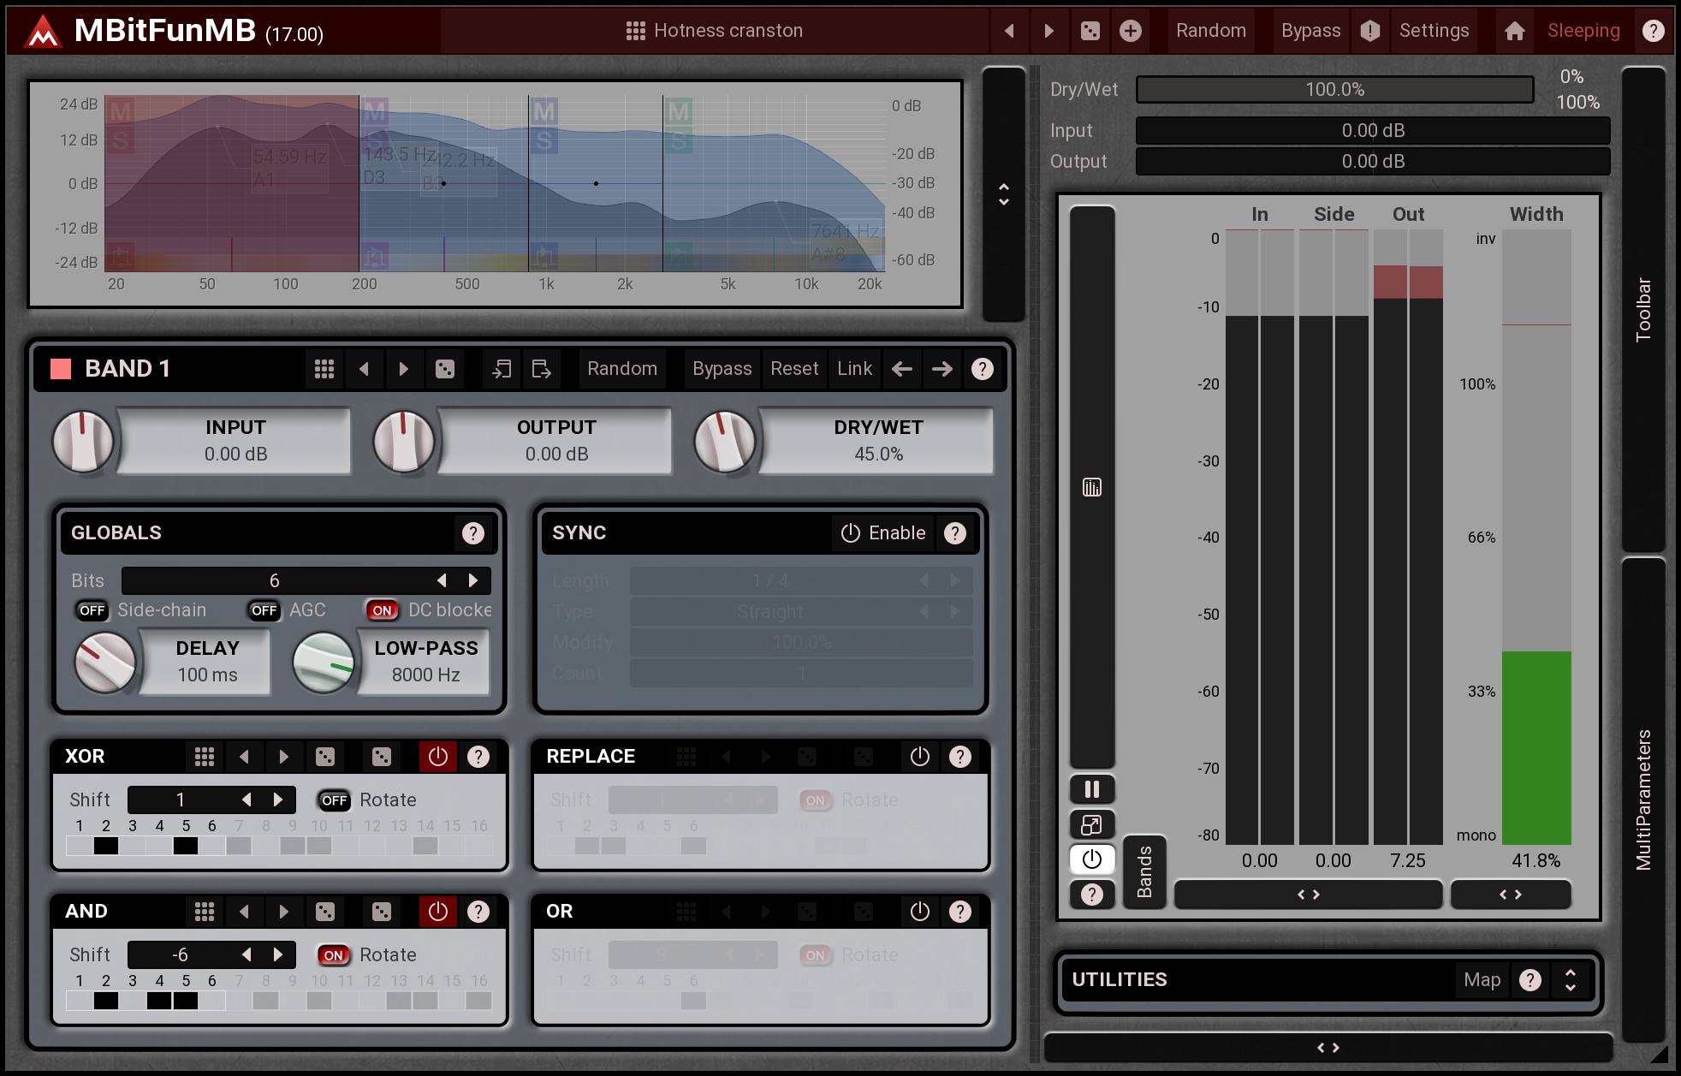Click the SYNC Enable button
The image size is (1681, 1076).
[883, 533]
